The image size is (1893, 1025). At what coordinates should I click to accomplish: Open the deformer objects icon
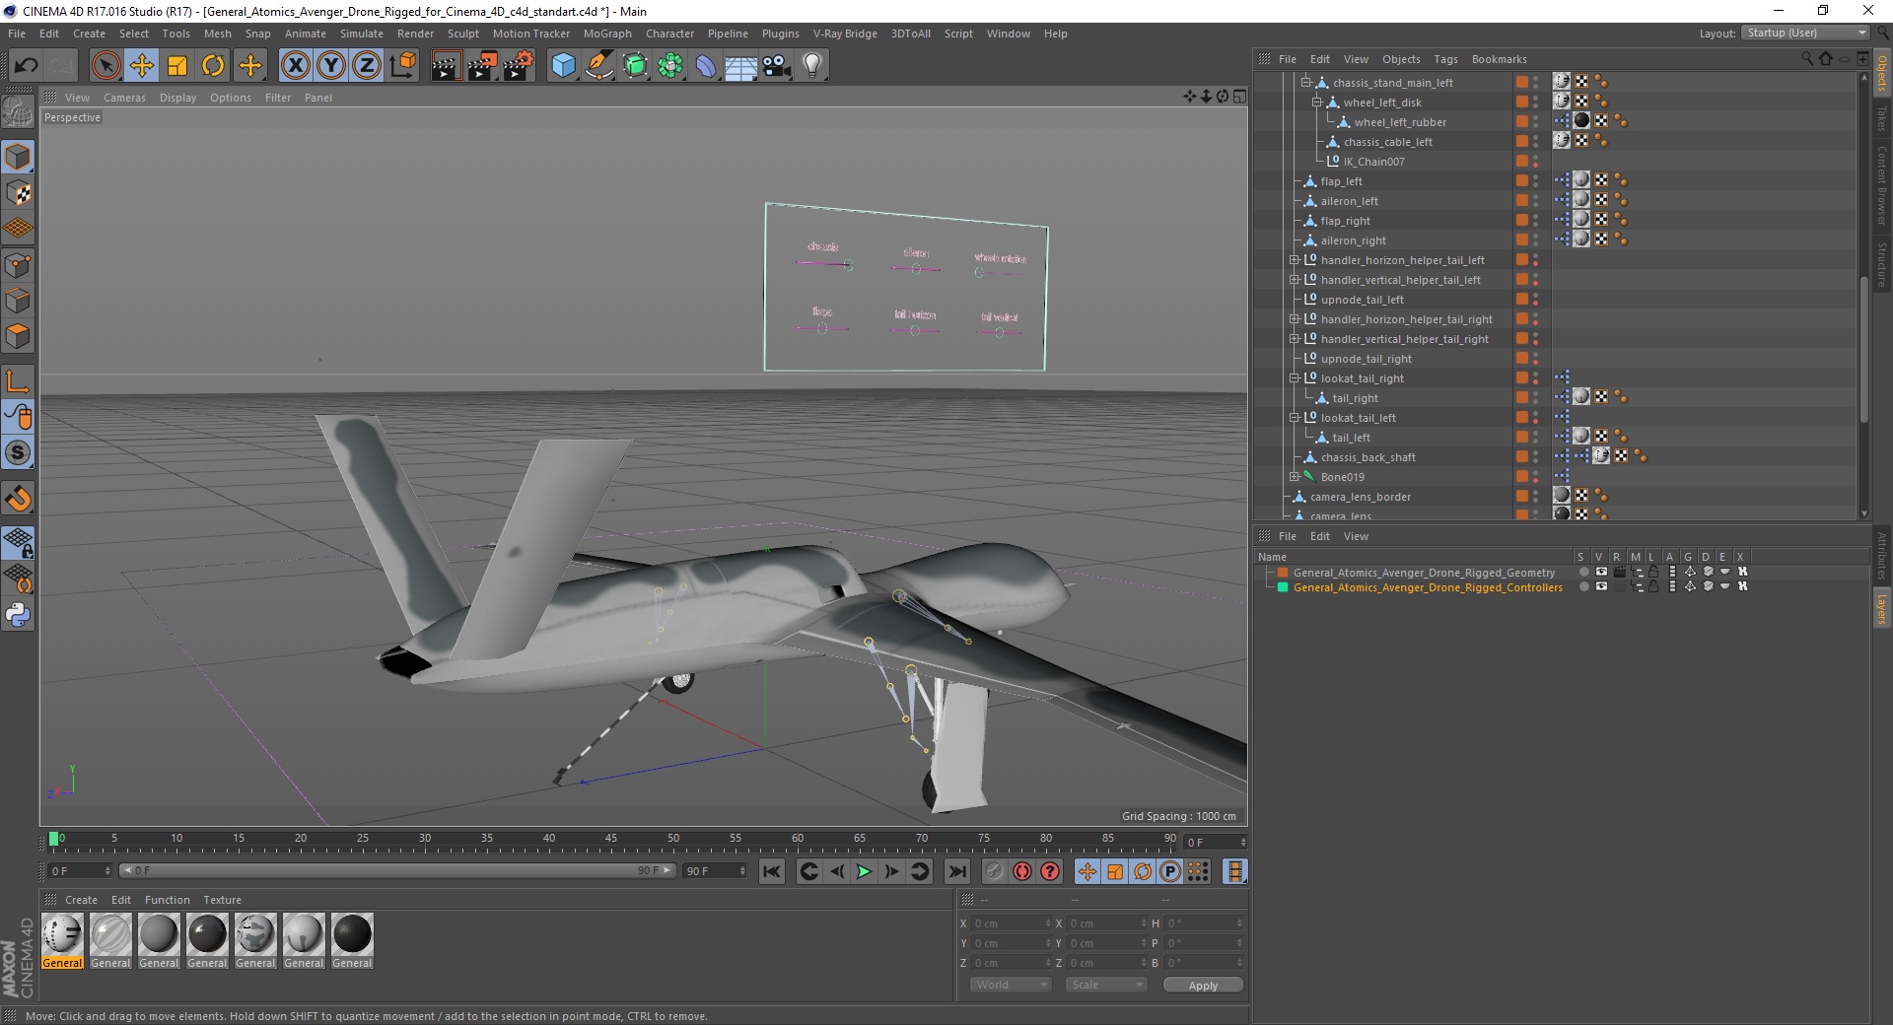706,66
